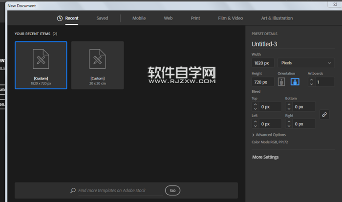The height and width of the screenshot is (202, 342).
Task: Select landscape orientation icon
Action: (295, 82)
